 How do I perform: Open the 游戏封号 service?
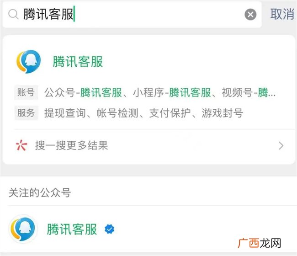point(223,113)
